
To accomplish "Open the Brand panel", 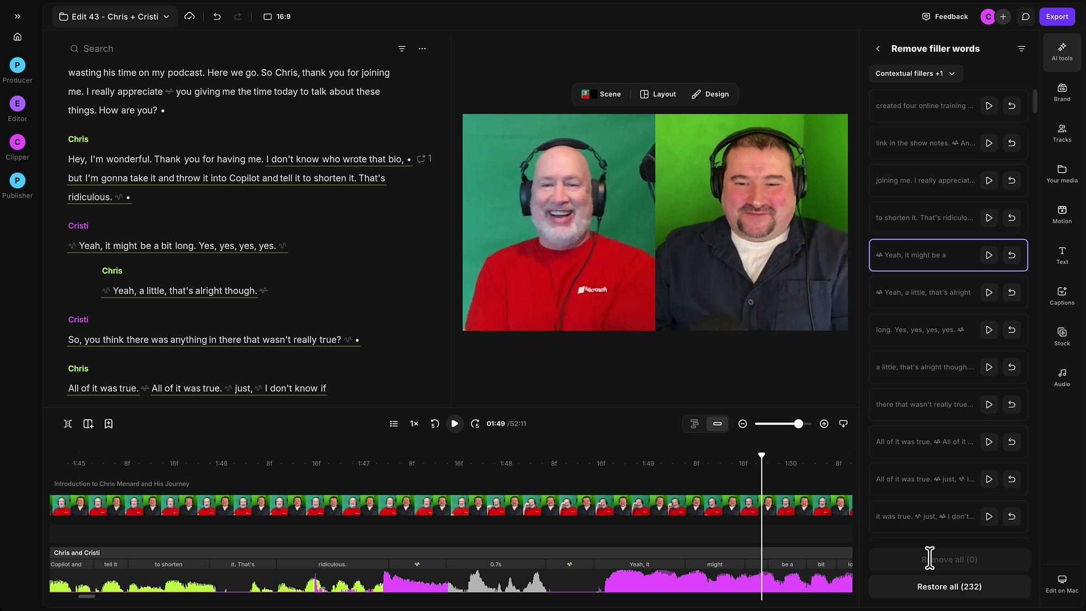I will click(1062, 92).
